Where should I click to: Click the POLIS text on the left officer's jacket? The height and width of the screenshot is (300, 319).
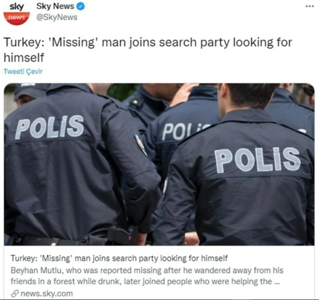(49, 127)
